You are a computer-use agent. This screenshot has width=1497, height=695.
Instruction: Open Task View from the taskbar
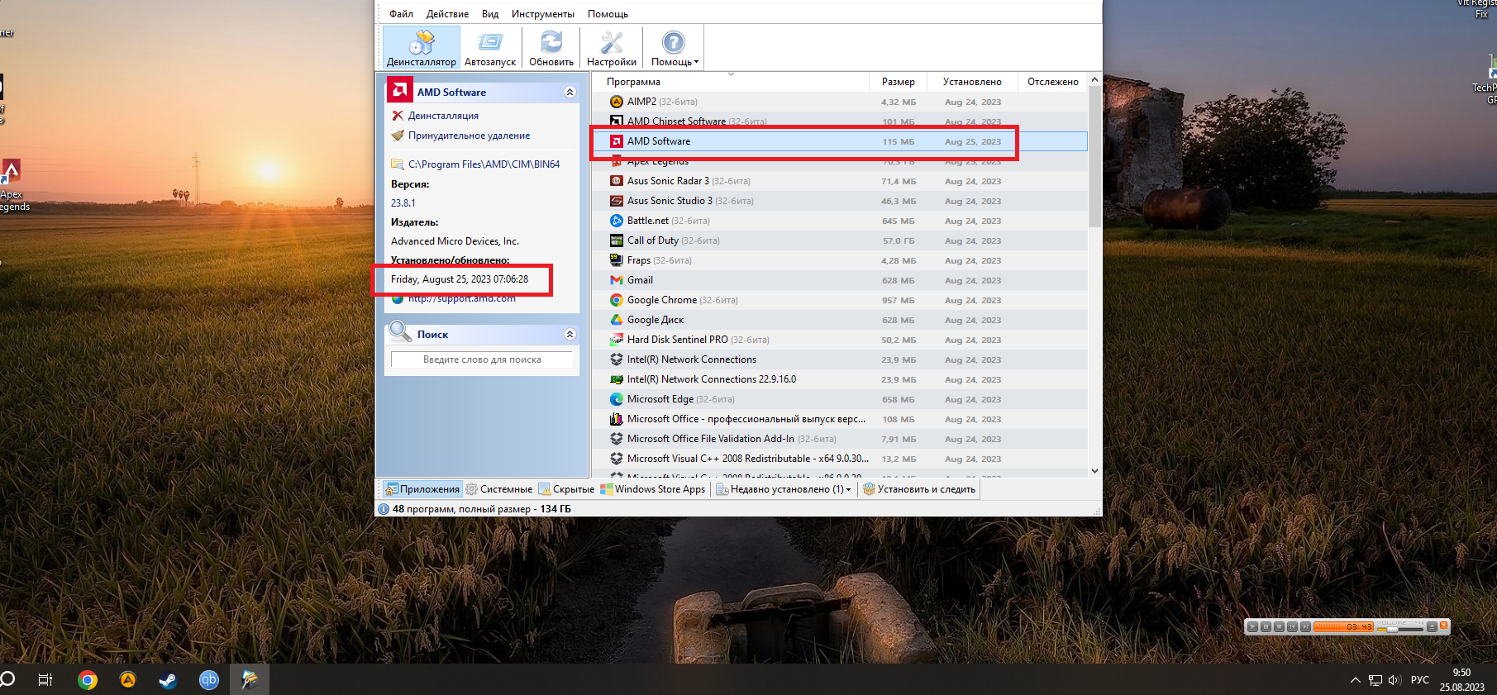(45, 680)
